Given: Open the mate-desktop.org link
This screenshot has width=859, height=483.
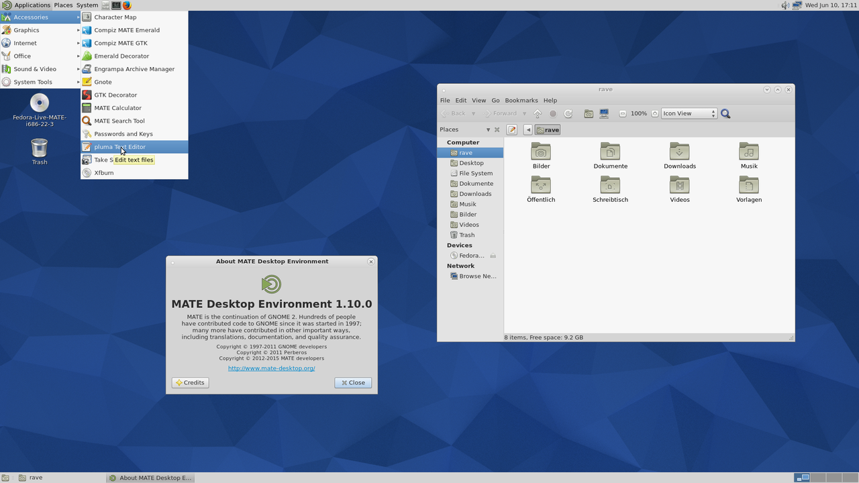Looking at the screenshot, I should [271, 368].
